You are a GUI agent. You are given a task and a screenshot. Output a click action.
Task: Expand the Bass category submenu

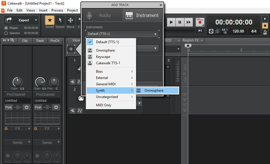click(x=111, y=71)
